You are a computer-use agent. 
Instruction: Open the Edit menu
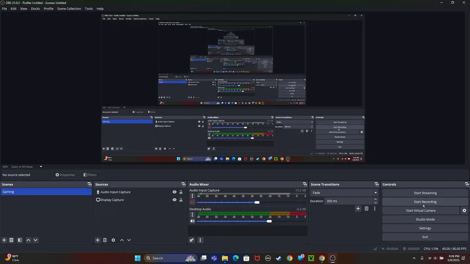(x=14, y=9)
